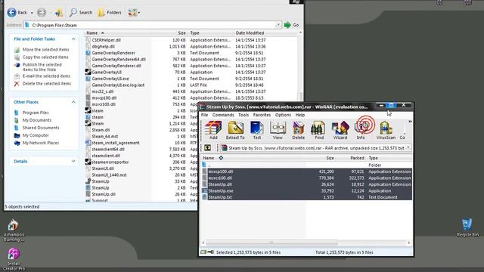The image size is (484, 272).
Task: Open the WinRAR File menu
Action: (x=204, y=115)
